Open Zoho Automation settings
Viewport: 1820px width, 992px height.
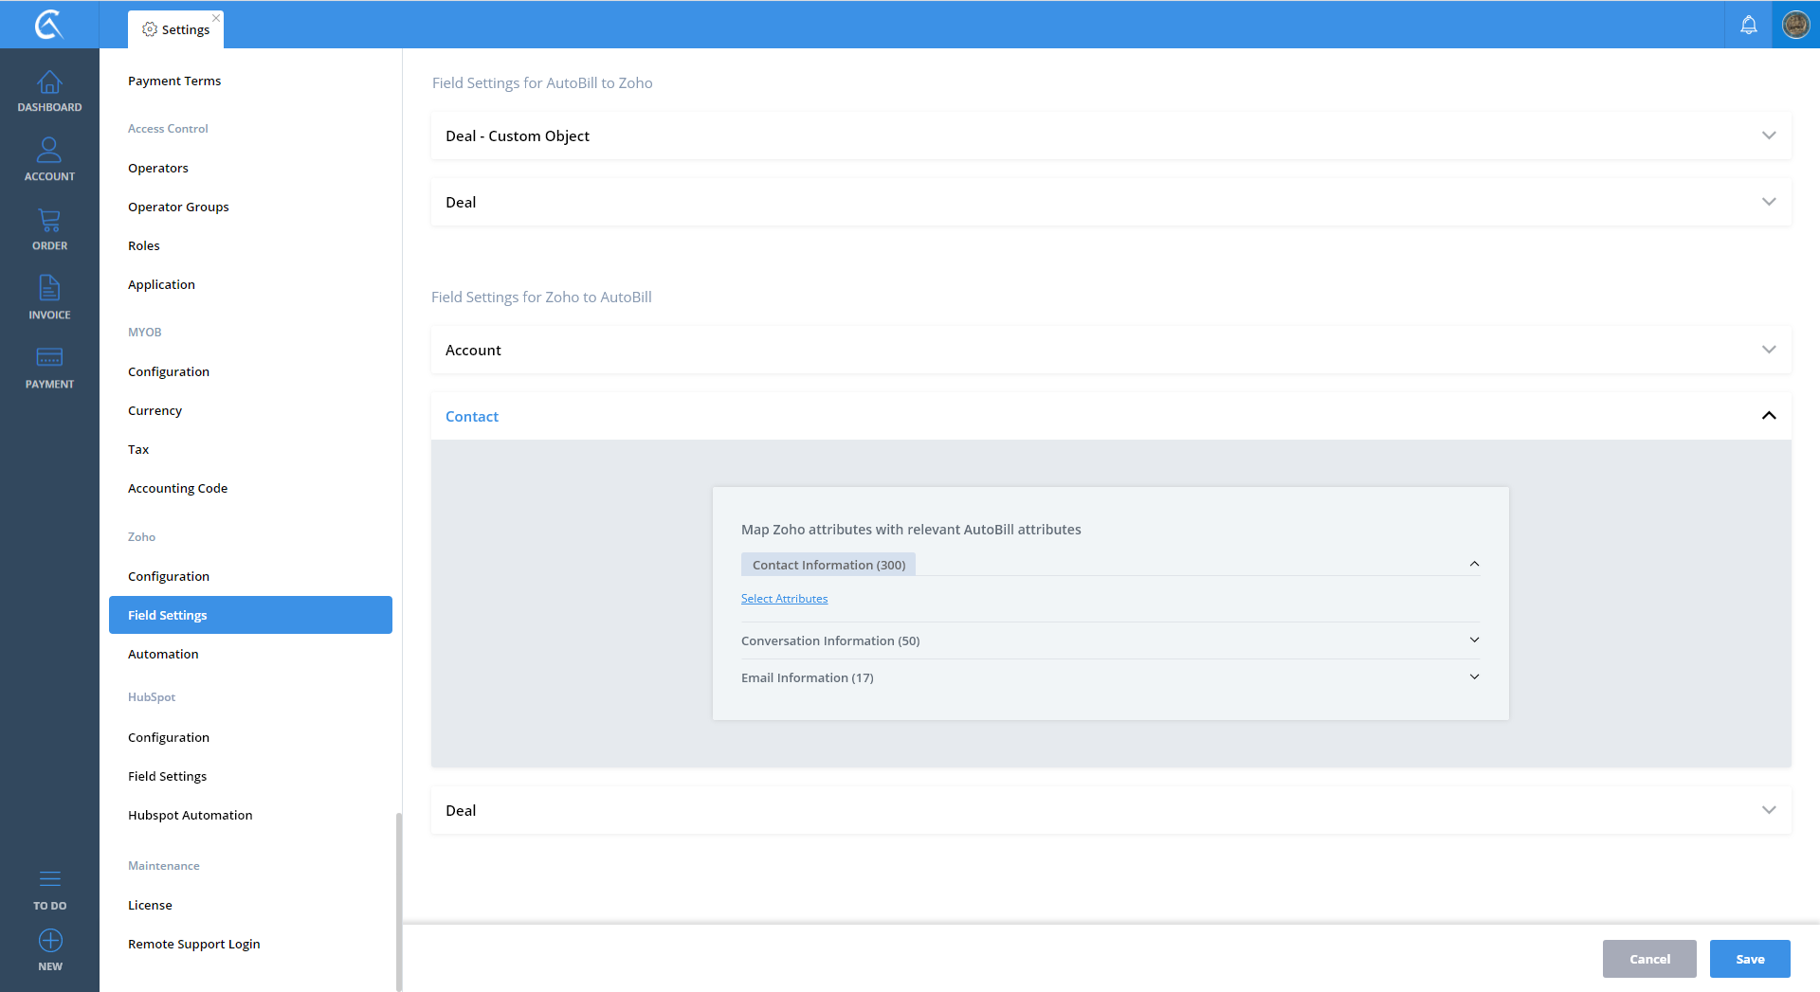[x=163, y=654]
